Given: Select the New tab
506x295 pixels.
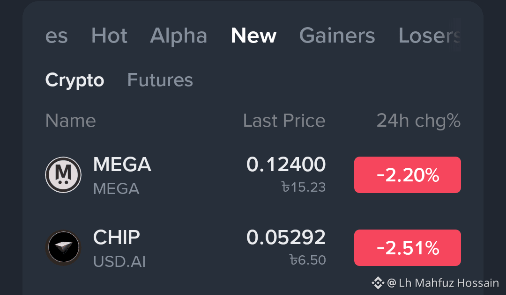Looking at the screenshot, I should pos(253,36).
